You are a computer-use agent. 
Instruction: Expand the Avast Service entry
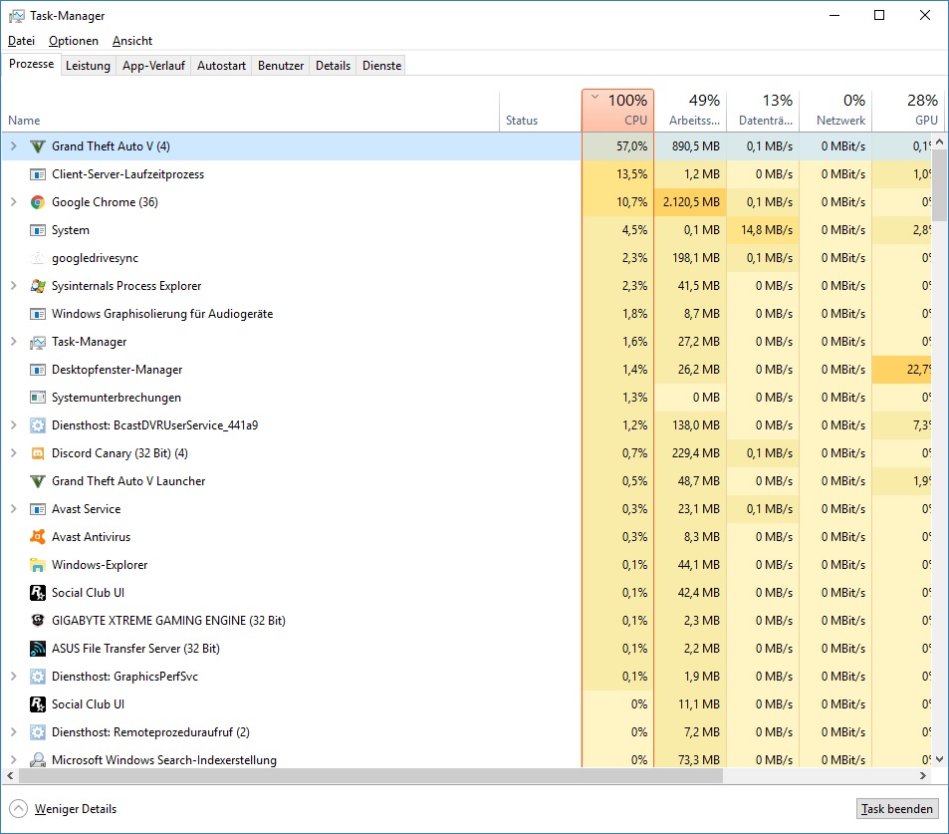13,509
